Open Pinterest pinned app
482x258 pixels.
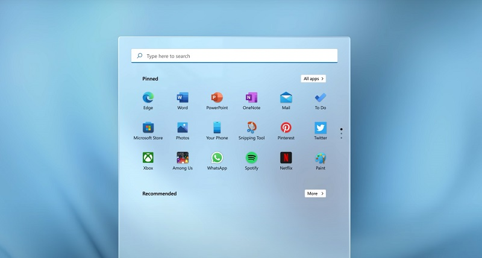click(286, 131)
